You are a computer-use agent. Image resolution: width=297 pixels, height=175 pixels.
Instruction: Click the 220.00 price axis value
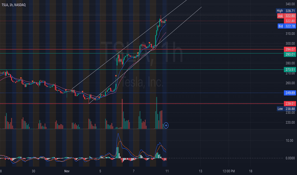(290, 122)
